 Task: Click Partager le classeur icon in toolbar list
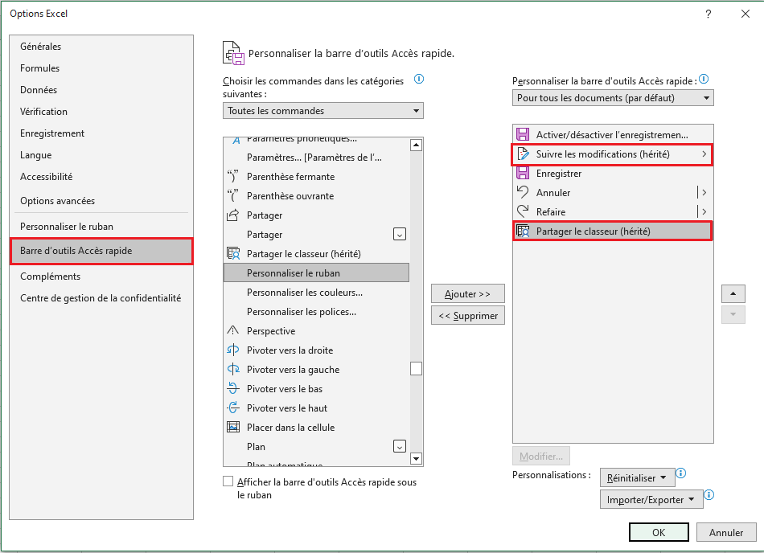point(523,231)
